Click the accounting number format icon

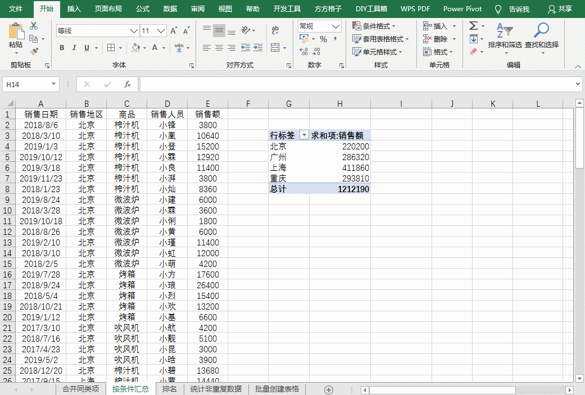coord(304,38)
